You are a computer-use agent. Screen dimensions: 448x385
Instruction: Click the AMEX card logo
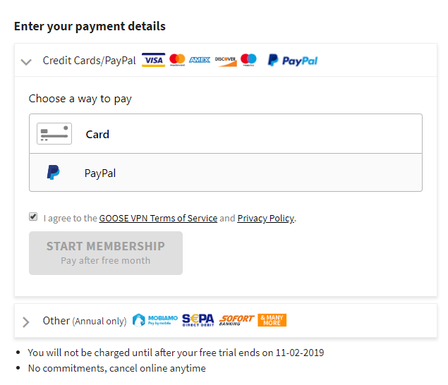[x=200, y=60]
